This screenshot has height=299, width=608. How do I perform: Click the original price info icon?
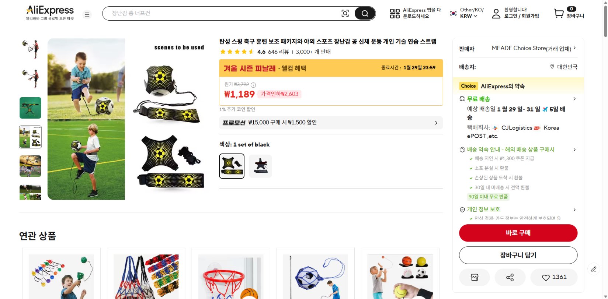[x=253, y=85]
